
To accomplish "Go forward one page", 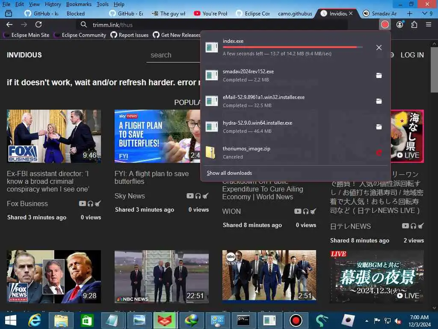I will 24,24.
